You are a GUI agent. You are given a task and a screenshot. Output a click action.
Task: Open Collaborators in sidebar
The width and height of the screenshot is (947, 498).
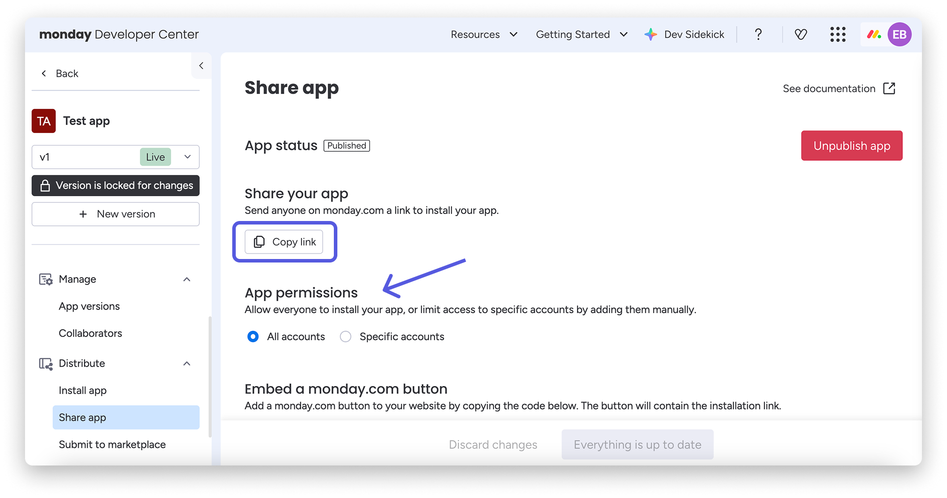click(x=90, y=333)
